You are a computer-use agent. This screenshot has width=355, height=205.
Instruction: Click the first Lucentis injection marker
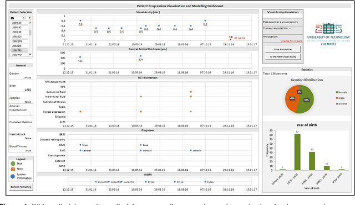point(96,182)
